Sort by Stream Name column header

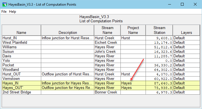[x=107, y=30]
